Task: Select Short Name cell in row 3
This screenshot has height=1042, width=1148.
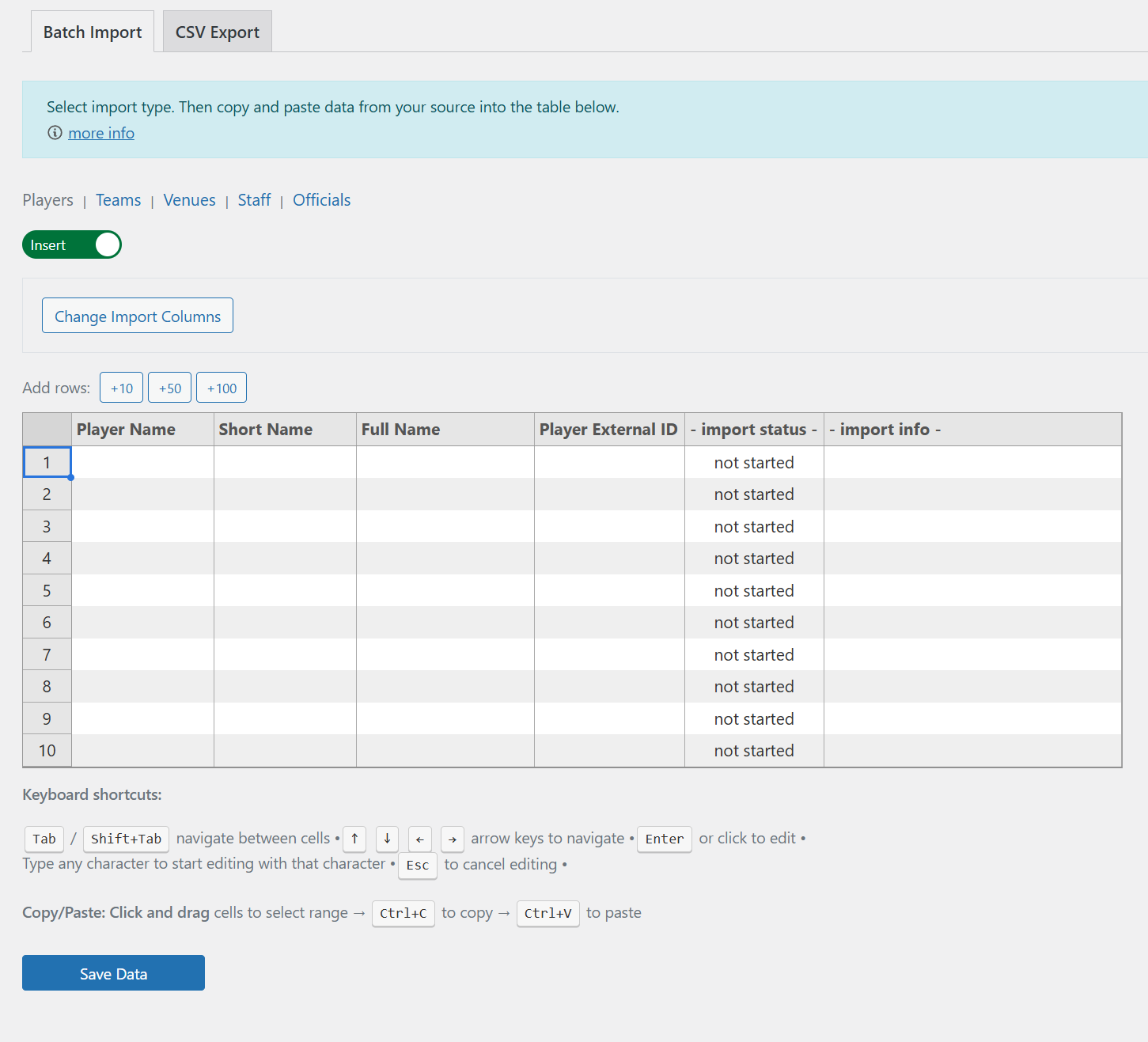Action: click(x=285, y=527)
